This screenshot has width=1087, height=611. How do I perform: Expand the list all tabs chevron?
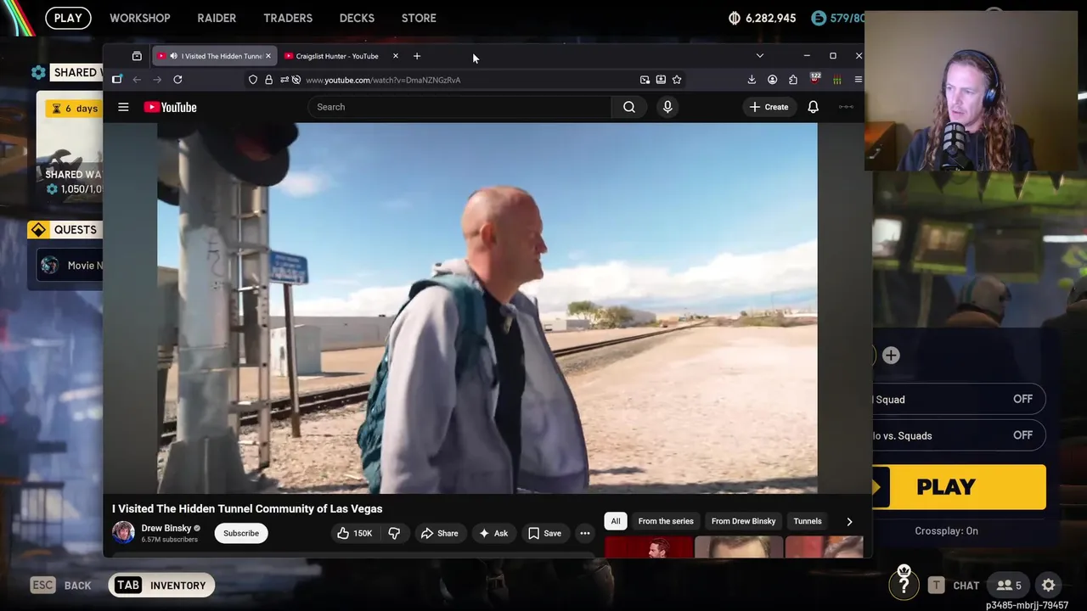pos(759,56)
